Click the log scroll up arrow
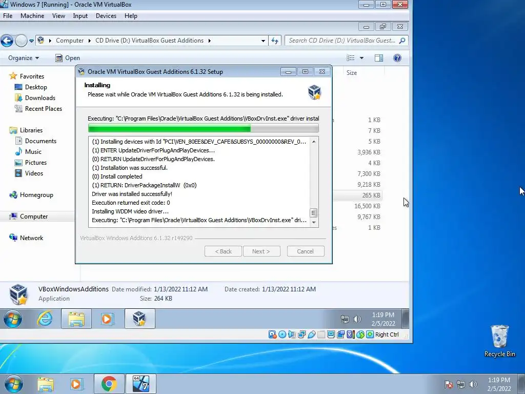Viewport: 525px width, 394px height. [x=314, y=142]
